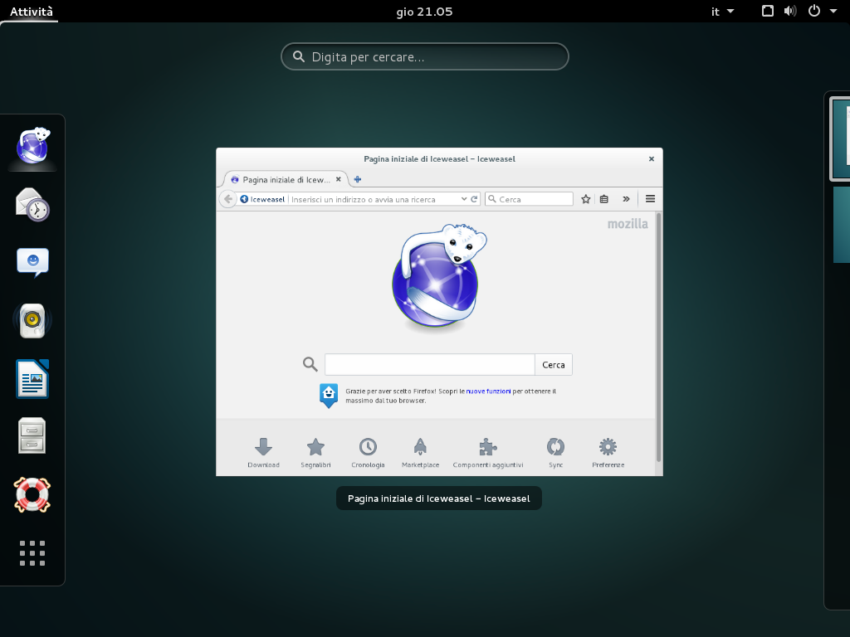The height and width of the screenshot is (637, 850).
Task: Show overflow toolbar items with the chevron
Action: pyautogui.click(x=626, y=199)
